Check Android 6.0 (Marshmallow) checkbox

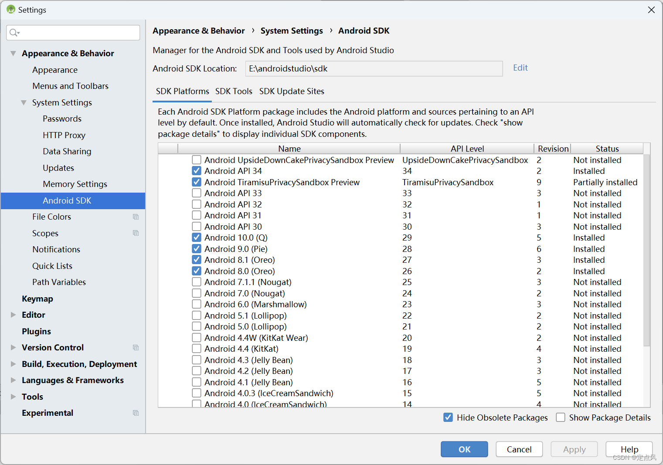(x=197, y=304)
